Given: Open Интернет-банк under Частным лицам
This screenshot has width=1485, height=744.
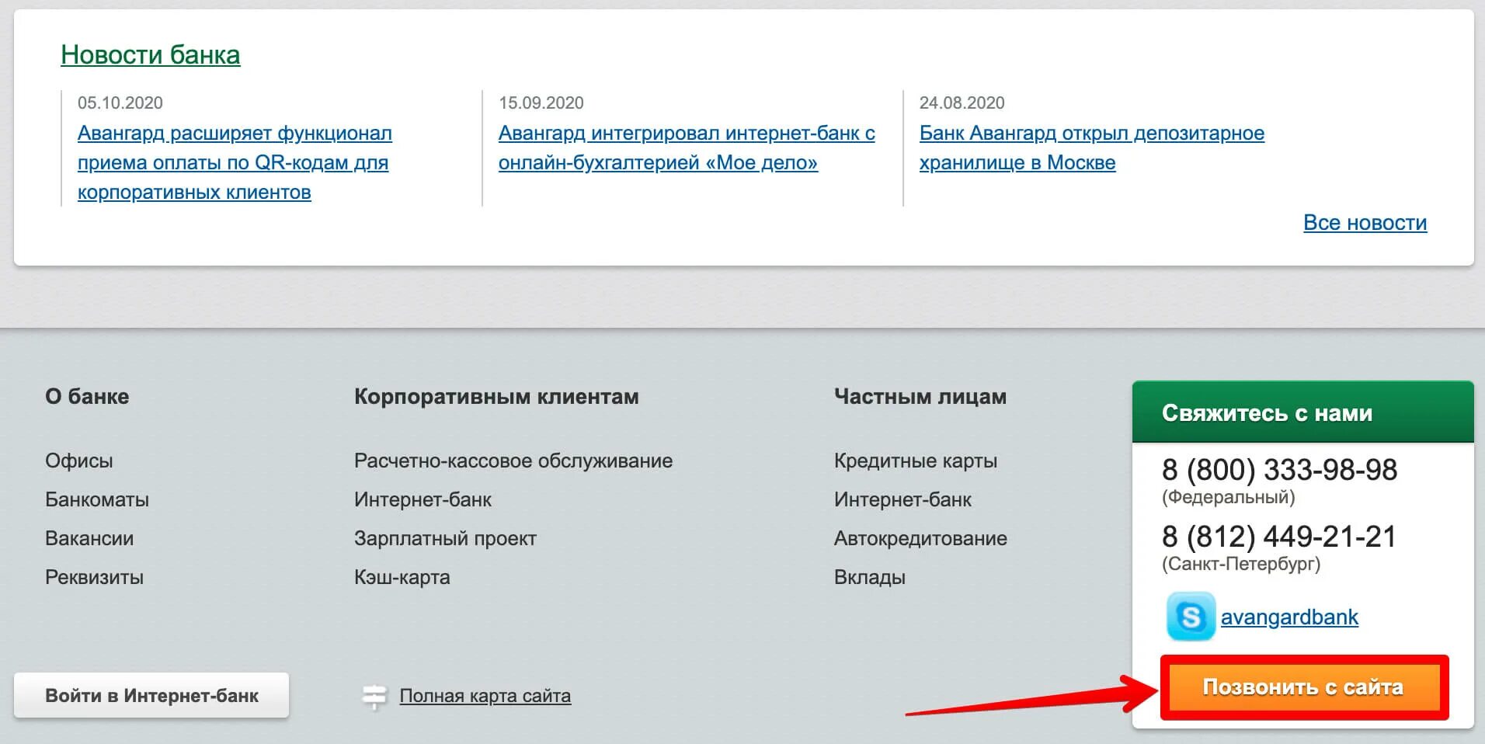Looking at the screenshot, I should (902, 499).
